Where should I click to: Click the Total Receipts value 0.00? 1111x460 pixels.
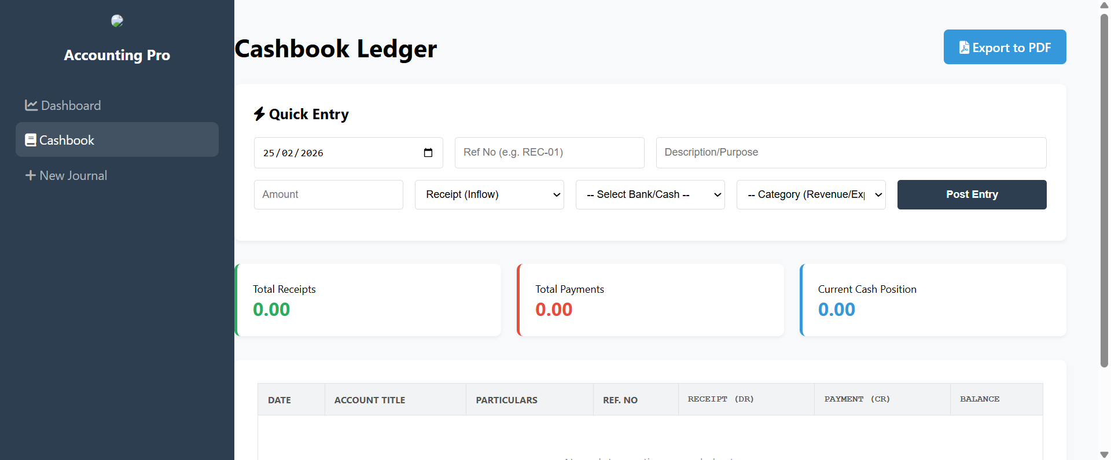(x=271, y=310)
